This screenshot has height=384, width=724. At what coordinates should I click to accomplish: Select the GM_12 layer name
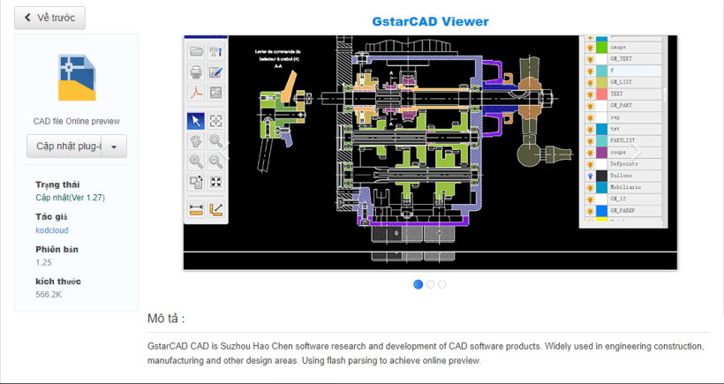click(x=618, y=199)
